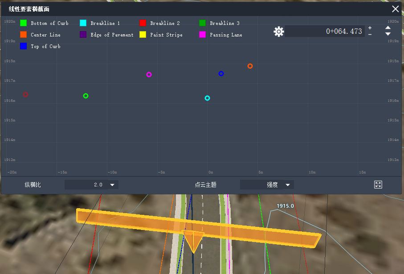Step to next station up arrow

click(388, 28)
